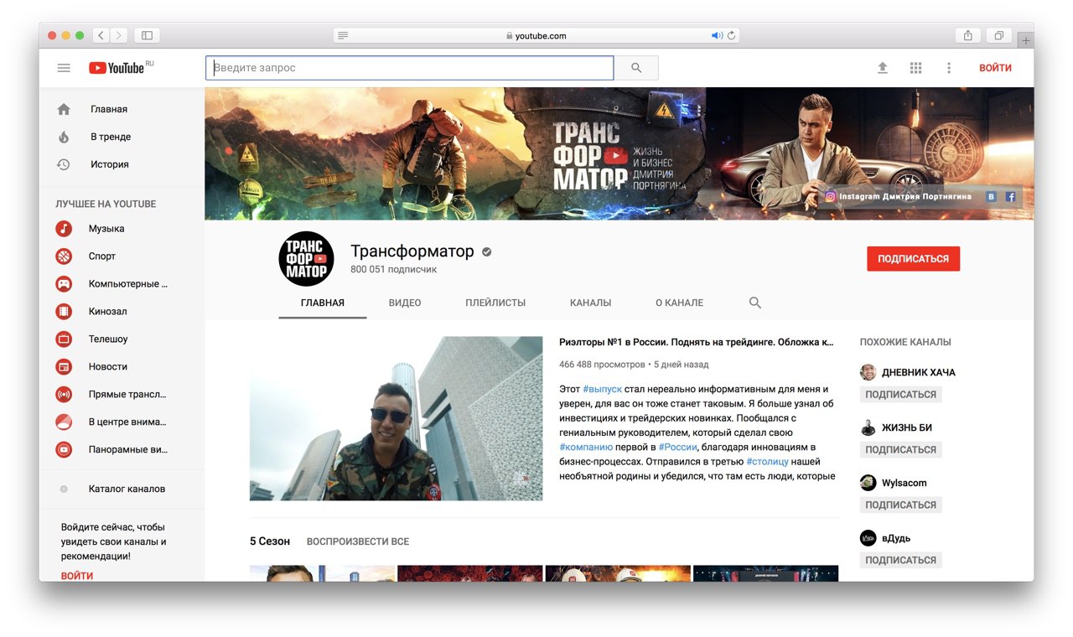Click the reload page icon
The image size is (1073, 637).
(731, 36)
